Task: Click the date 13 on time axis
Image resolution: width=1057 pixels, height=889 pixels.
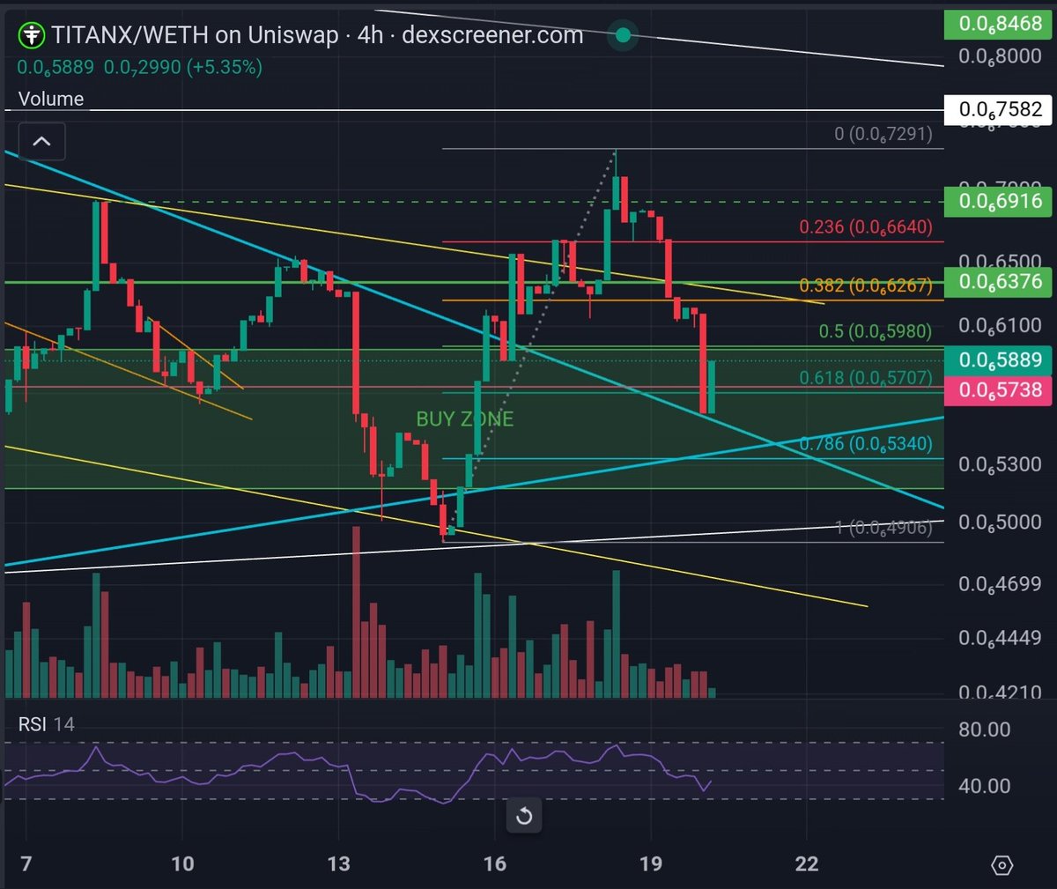Action: point(338,863)
